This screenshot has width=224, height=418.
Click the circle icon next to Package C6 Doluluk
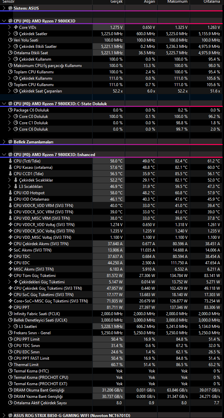coord(10,110)
